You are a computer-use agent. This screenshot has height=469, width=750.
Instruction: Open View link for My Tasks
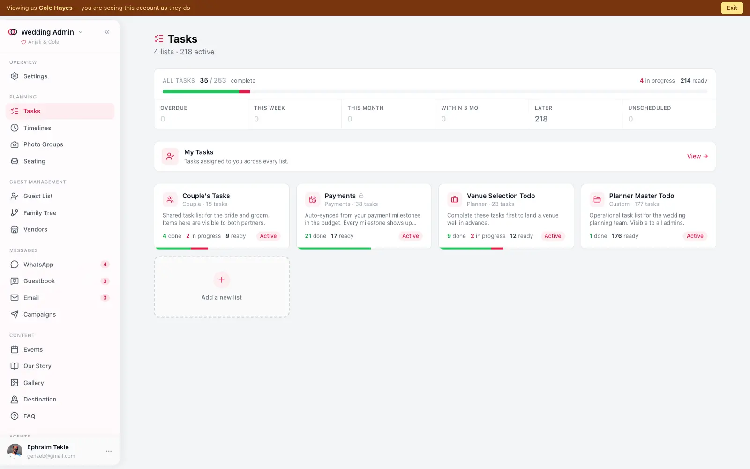(x=697, y=156)
